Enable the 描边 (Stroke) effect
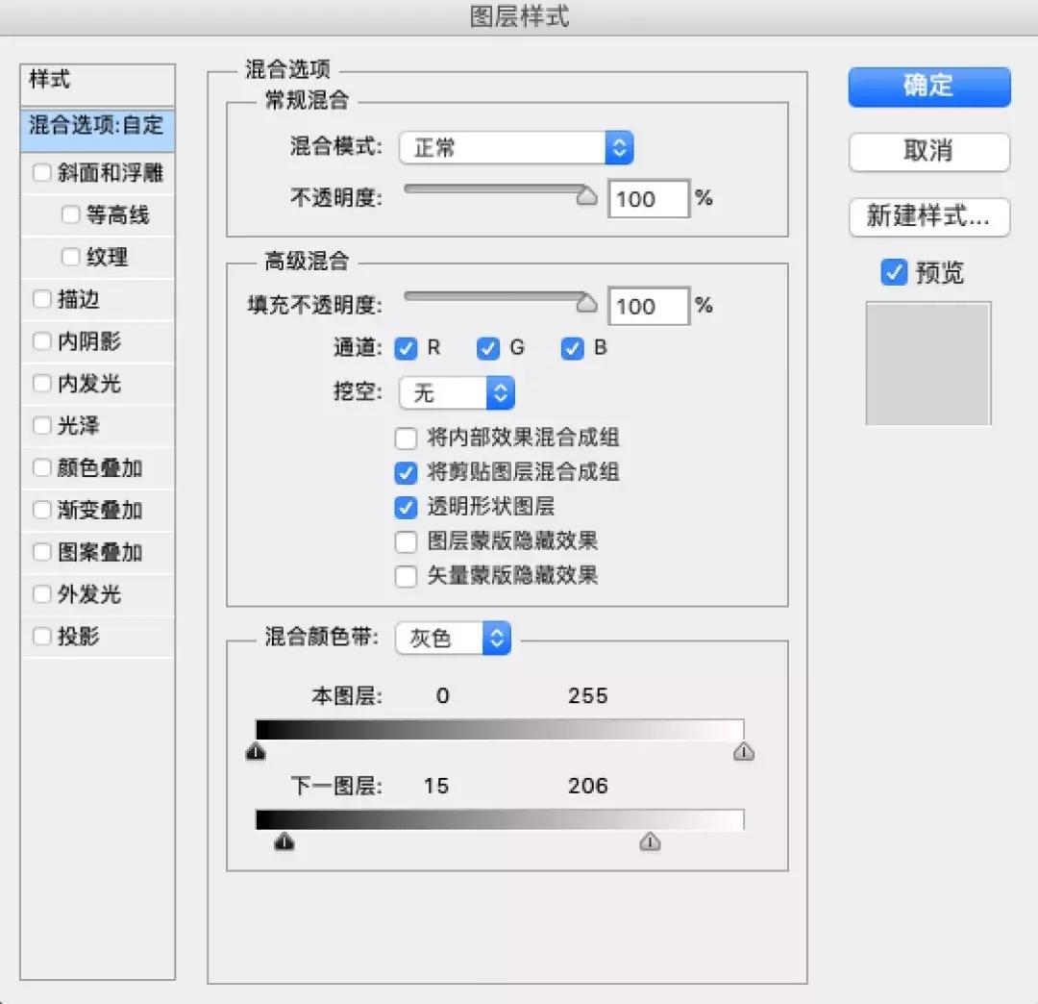This screenshot has height=1004, width=1038. click(x=41, y=299)
